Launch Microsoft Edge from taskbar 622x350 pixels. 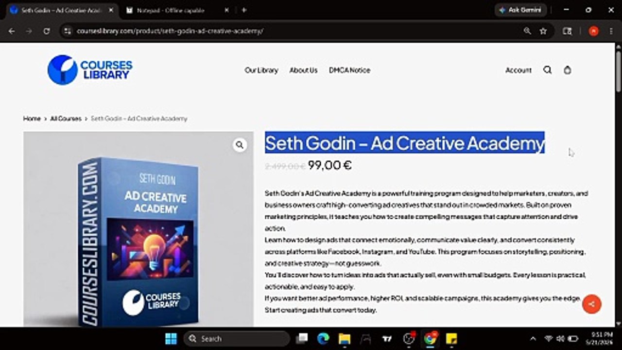pyautogui.click(x=323, y=338)
